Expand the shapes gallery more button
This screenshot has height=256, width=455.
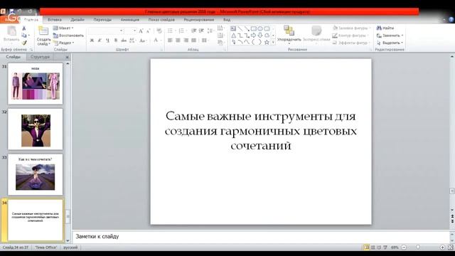[x=273, y=43]
